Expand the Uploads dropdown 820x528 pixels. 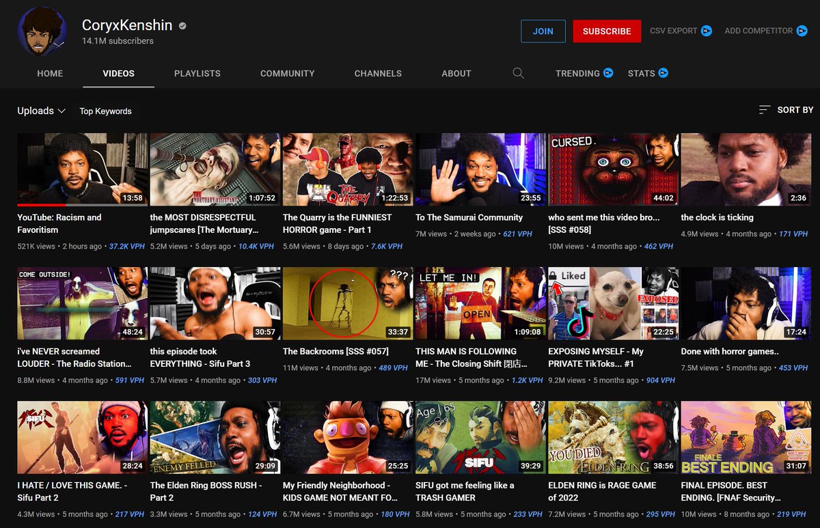pos(41,111)
